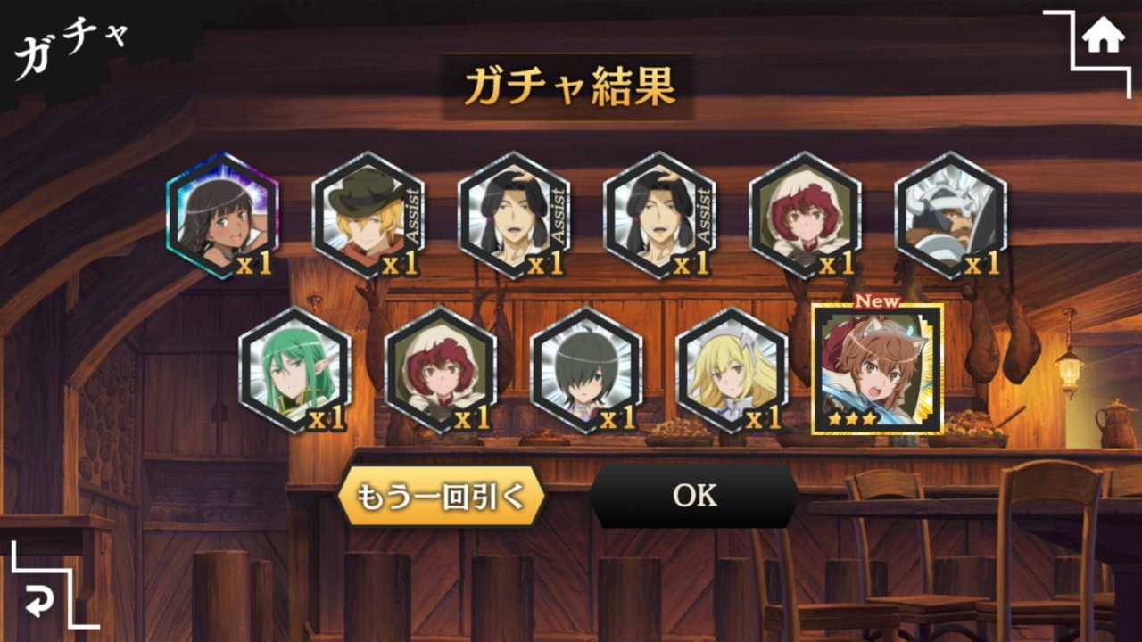This screenshot has width=1142, height=642.
Task: Open black-haired Assist icon beside the hat character
Action: pyautogui.click(x=513, y=216)
